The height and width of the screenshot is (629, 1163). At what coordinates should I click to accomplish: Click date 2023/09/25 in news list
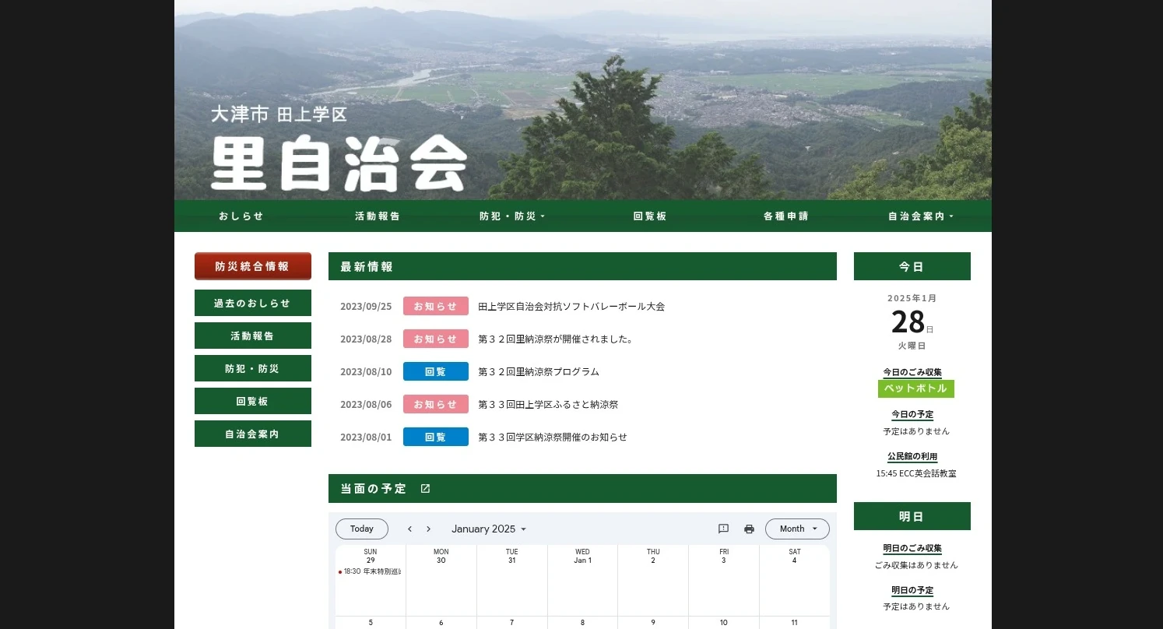tap(366, 307)
